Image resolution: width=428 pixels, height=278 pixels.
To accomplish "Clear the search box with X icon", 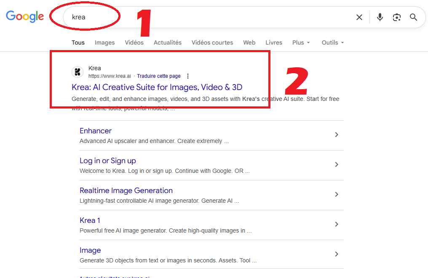I will pyautogui.click(x=359, y=17).
